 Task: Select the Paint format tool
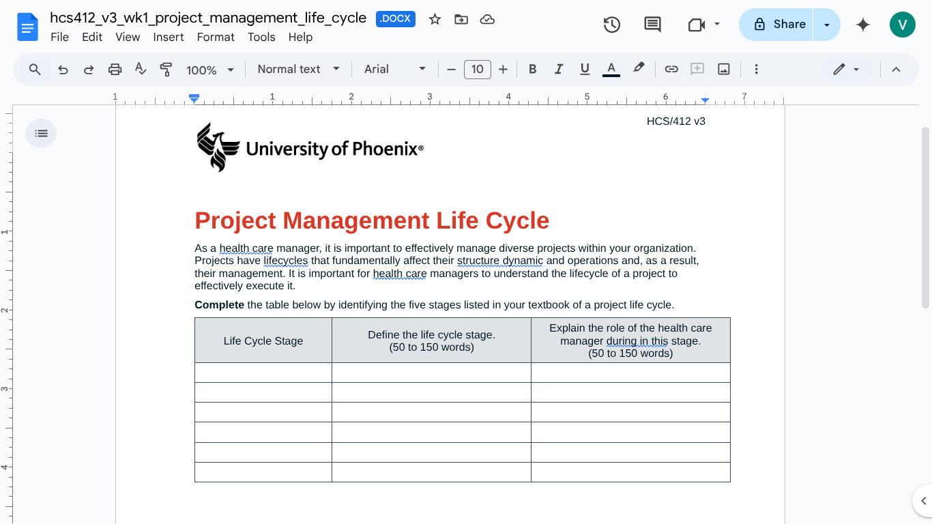166,69
